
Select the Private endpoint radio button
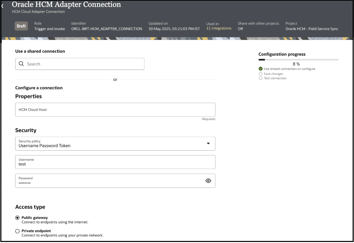17,231
